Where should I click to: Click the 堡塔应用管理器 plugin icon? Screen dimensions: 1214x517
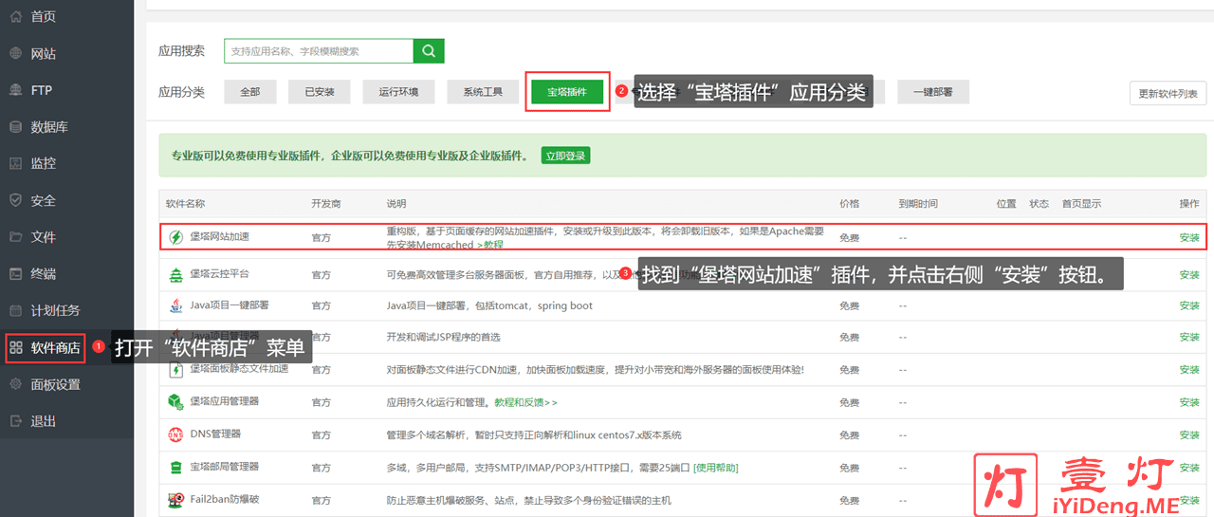(175, 402)
